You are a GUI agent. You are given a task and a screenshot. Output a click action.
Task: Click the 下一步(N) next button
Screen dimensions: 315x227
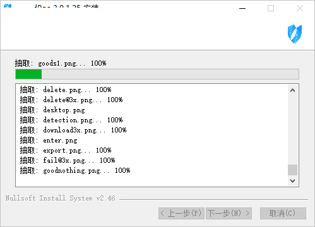point(229,213)
